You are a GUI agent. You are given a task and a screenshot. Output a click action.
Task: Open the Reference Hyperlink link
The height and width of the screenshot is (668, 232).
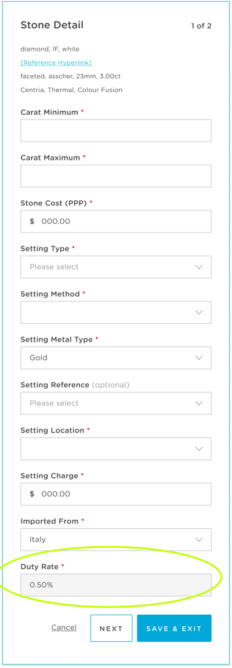coord(56,63)
